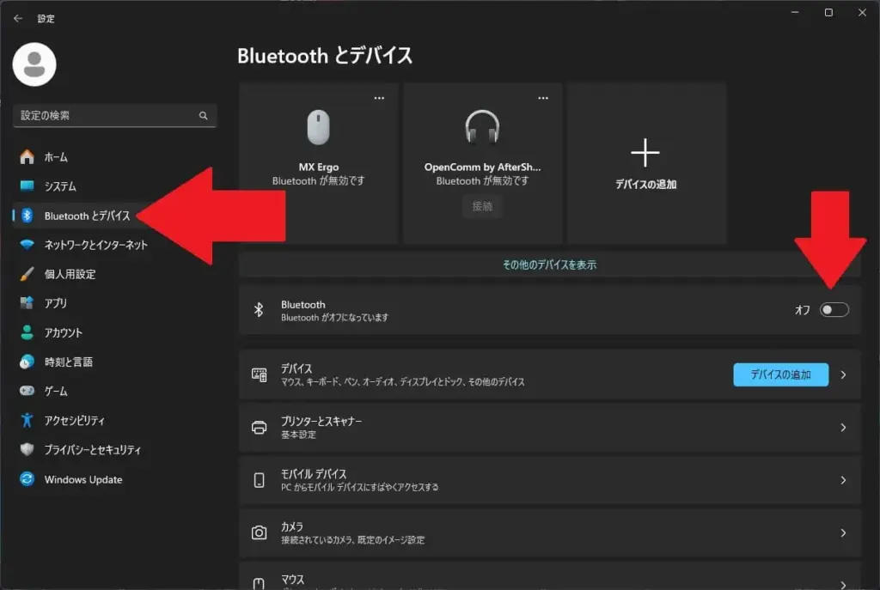The image size is (880, 590).
Task: Click the アカウント person icon
Action: pyautogui.click(x=27, y=332)
